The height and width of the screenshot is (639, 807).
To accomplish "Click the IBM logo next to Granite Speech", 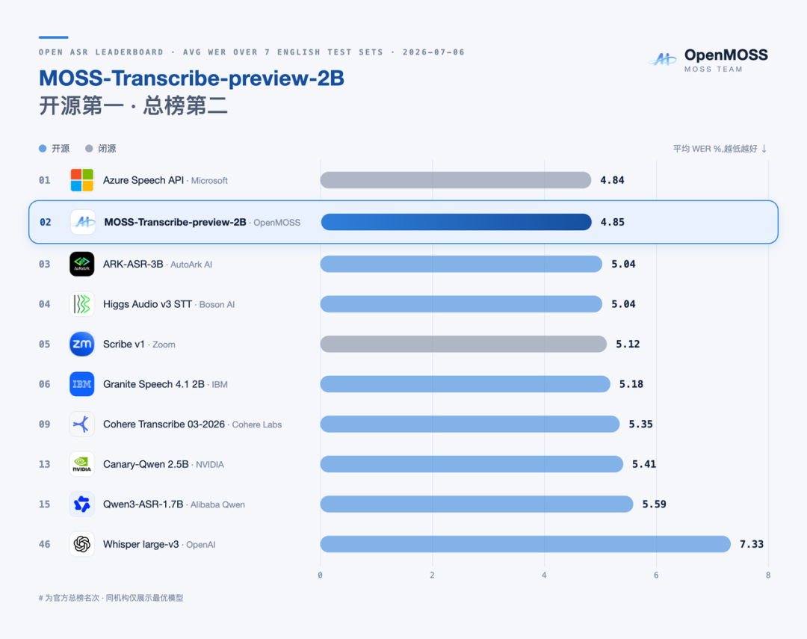I will pyautogui.click(x=82, y=384).
